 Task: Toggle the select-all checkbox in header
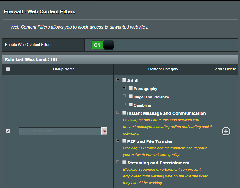(8, 69)
